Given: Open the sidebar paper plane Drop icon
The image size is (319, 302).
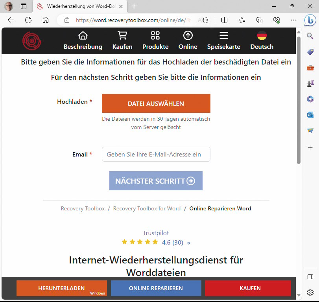Looking at the screenshot, I should tap(310, 131).
